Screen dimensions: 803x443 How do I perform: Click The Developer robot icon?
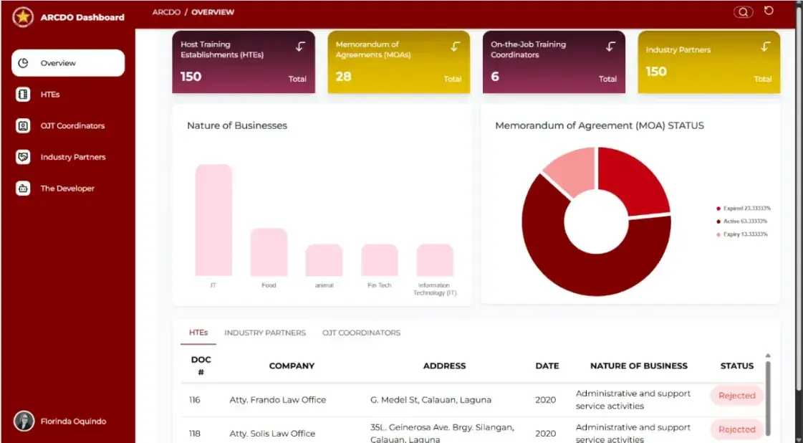click(23, 189)
